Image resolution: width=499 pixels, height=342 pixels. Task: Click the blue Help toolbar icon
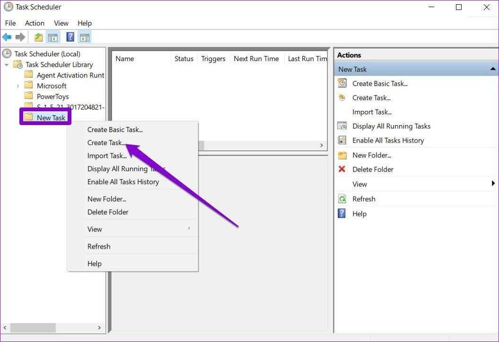70,37
